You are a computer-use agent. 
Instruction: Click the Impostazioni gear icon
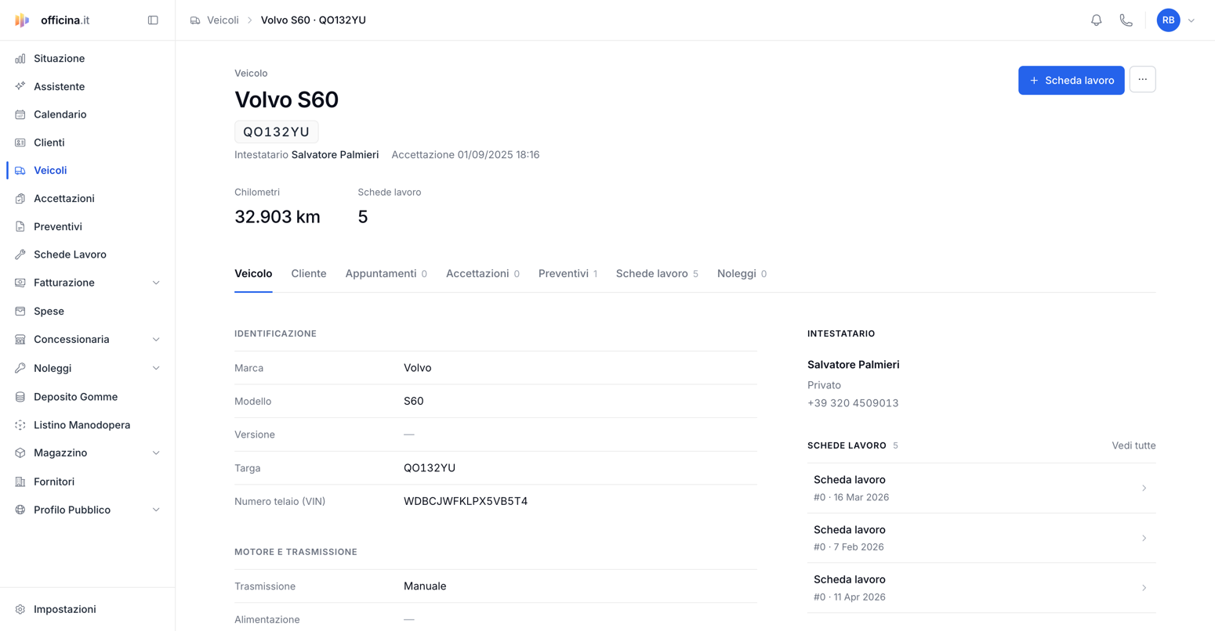[x=20, y=609]
